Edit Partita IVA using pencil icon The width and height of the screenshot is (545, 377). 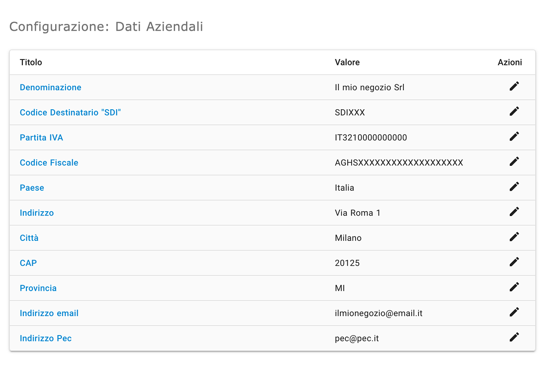(514, 137)
